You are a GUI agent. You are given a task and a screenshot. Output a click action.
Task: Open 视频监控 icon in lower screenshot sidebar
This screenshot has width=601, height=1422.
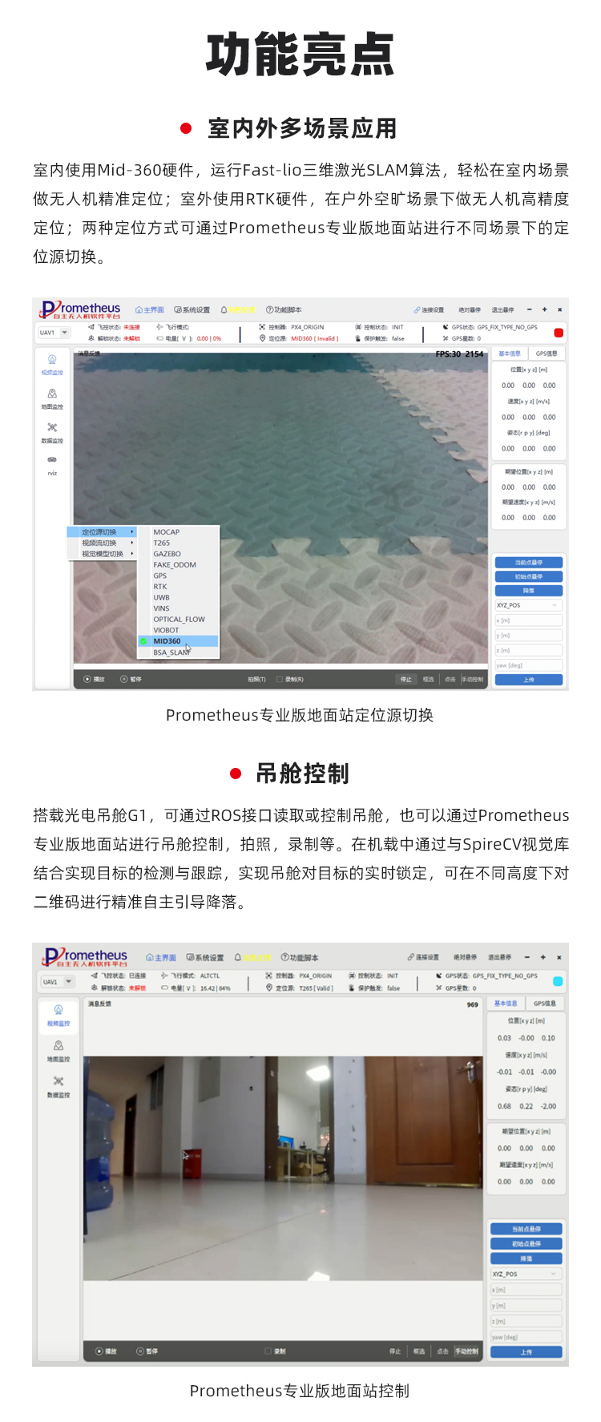tap(58, 1010)
